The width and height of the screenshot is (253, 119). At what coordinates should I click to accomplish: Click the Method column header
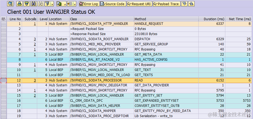[166, 19]
